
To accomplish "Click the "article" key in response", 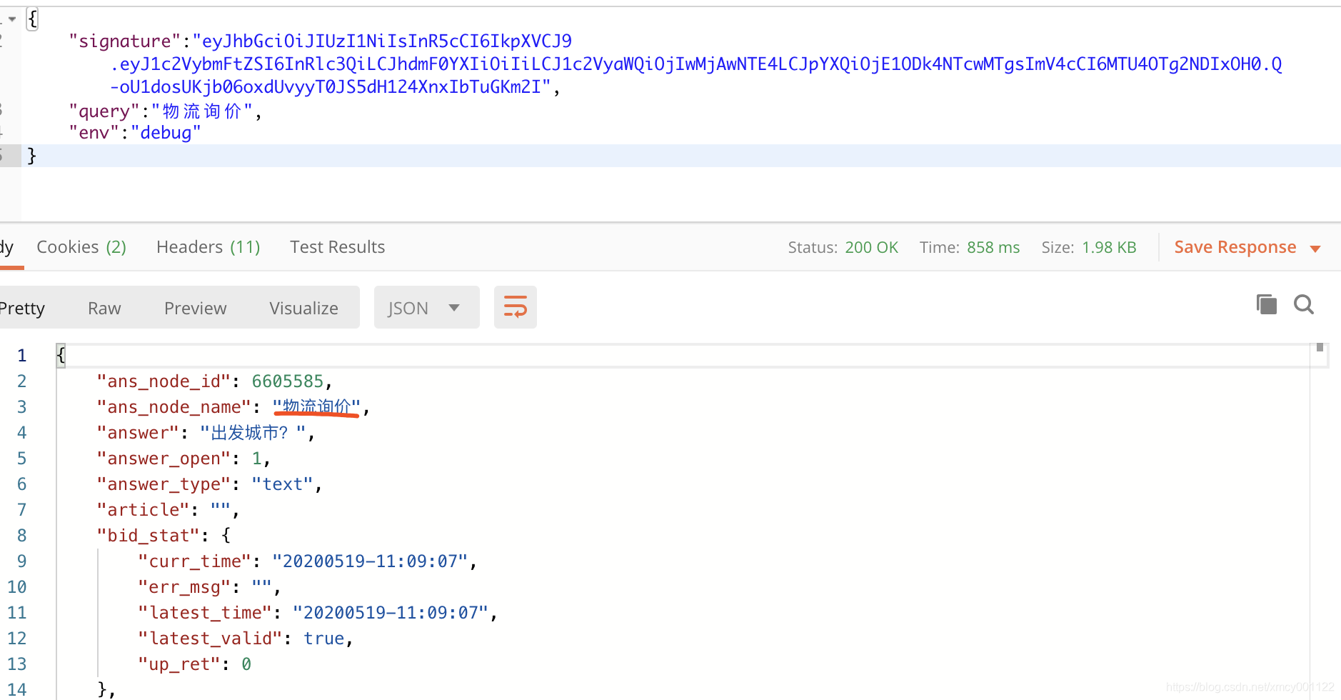I will 143,510.
